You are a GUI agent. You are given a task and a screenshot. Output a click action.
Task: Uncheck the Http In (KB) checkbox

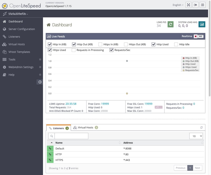point(50,44)
